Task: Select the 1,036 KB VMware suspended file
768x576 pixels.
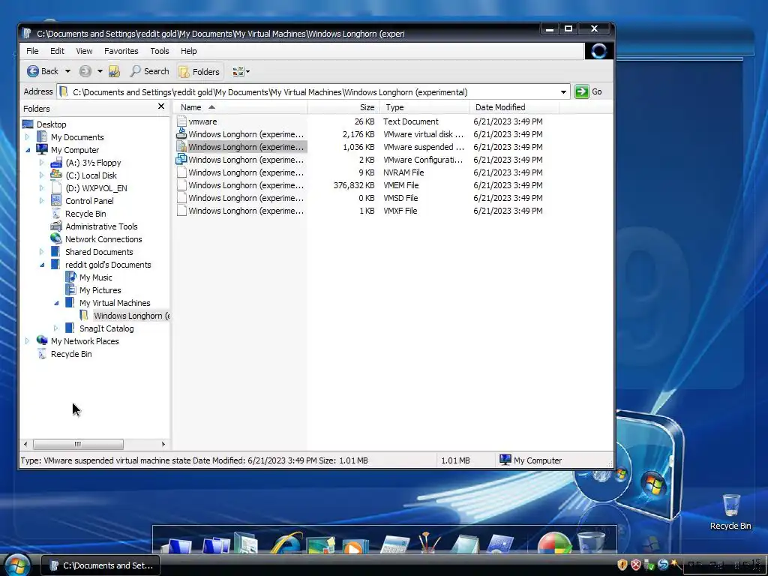Action: tap(241, 147)
